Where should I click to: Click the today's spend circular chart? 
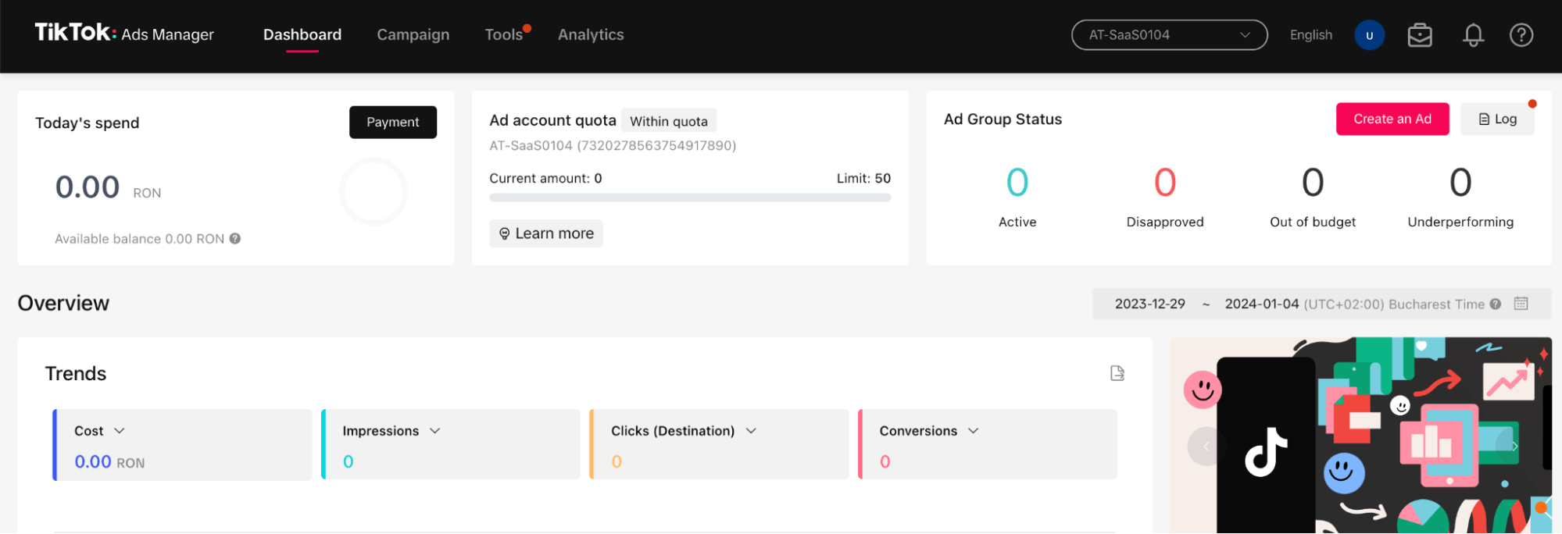[374, 192]
